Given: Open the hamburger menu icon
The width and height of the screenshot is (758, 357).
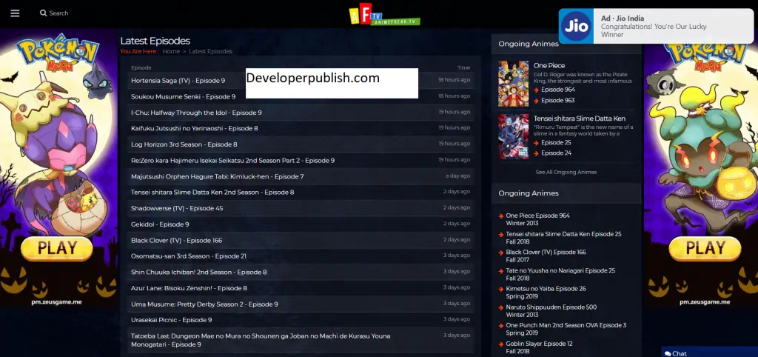Looking at the screenshot, I should [15, 13].
